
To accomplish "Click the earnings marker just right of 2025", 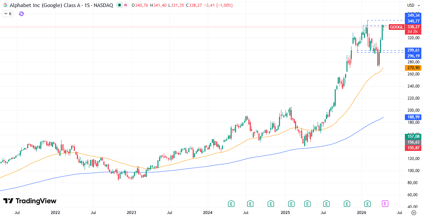I will click(x=291, y=203).
